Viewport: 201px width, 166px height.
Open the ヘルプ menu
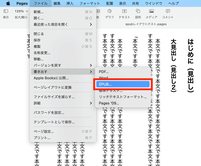click(x=173, y=3)
